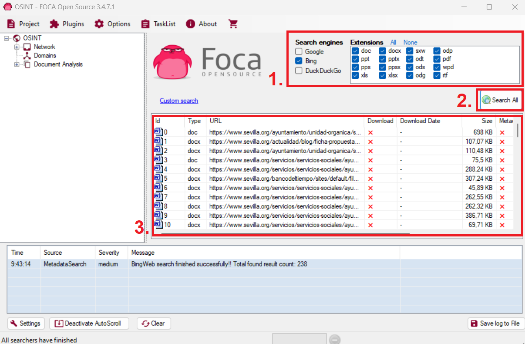Viewport: 525px width, 344px height.
Task: Click the None extensions link
Action: [410, 42]
